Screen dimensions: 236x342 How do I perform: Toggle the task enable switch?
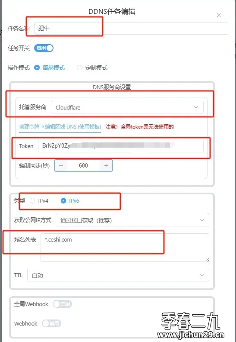click(x=44, y=48)
